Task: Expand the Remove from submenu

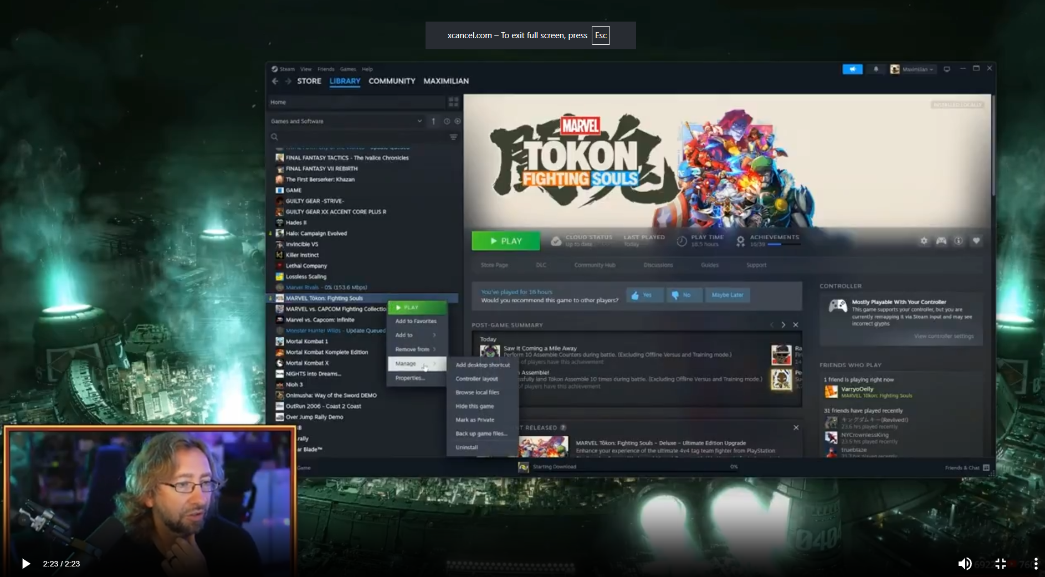Action: coord(416,349)
